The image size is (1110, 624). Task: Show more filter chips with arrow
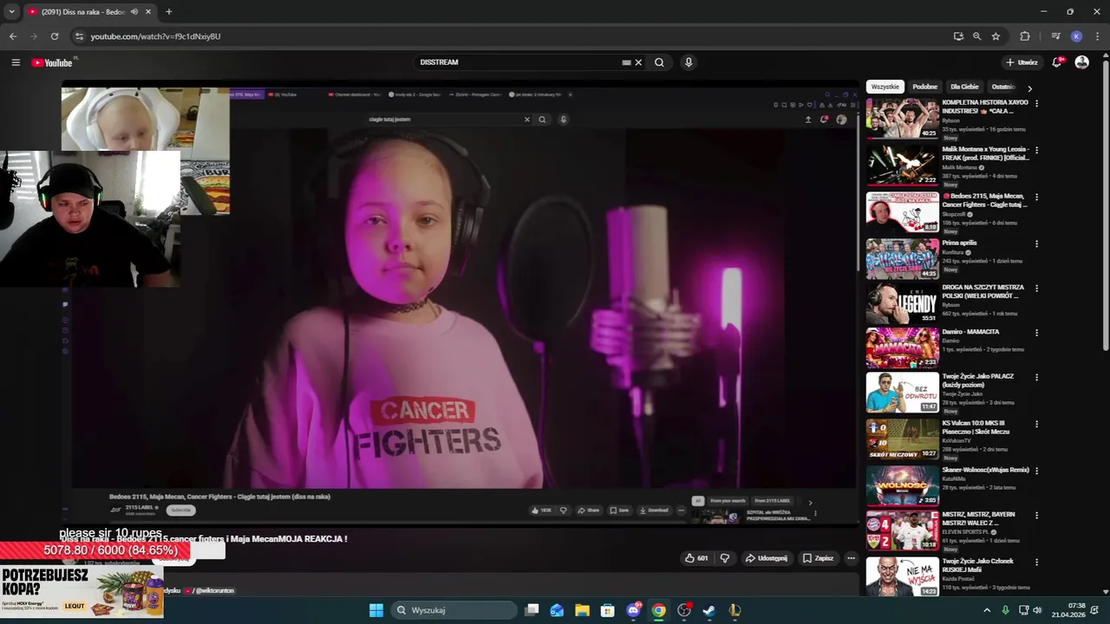point(1029,88)
